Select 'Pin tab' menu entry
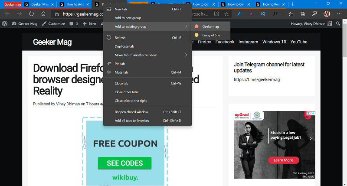This screenshot has width=347, height=186. click(x=147, y=63)
